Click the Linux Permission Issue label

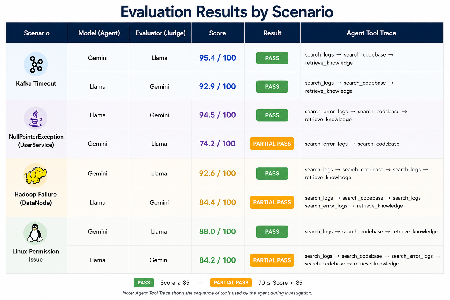[x=36, y=255]
